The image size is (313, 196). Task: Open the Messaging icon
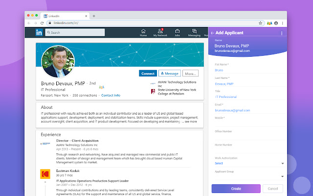tap(194, 33)
